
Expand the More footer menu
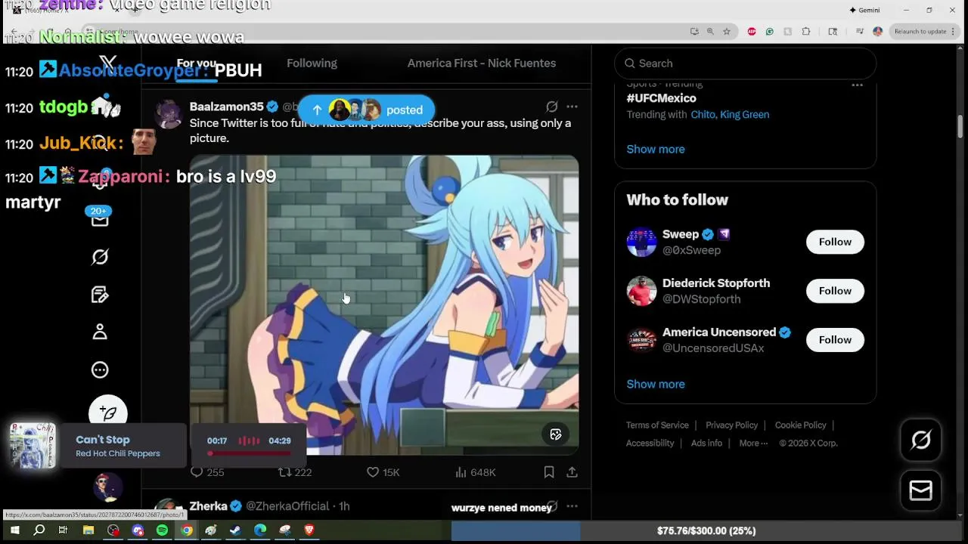[753, 444]
